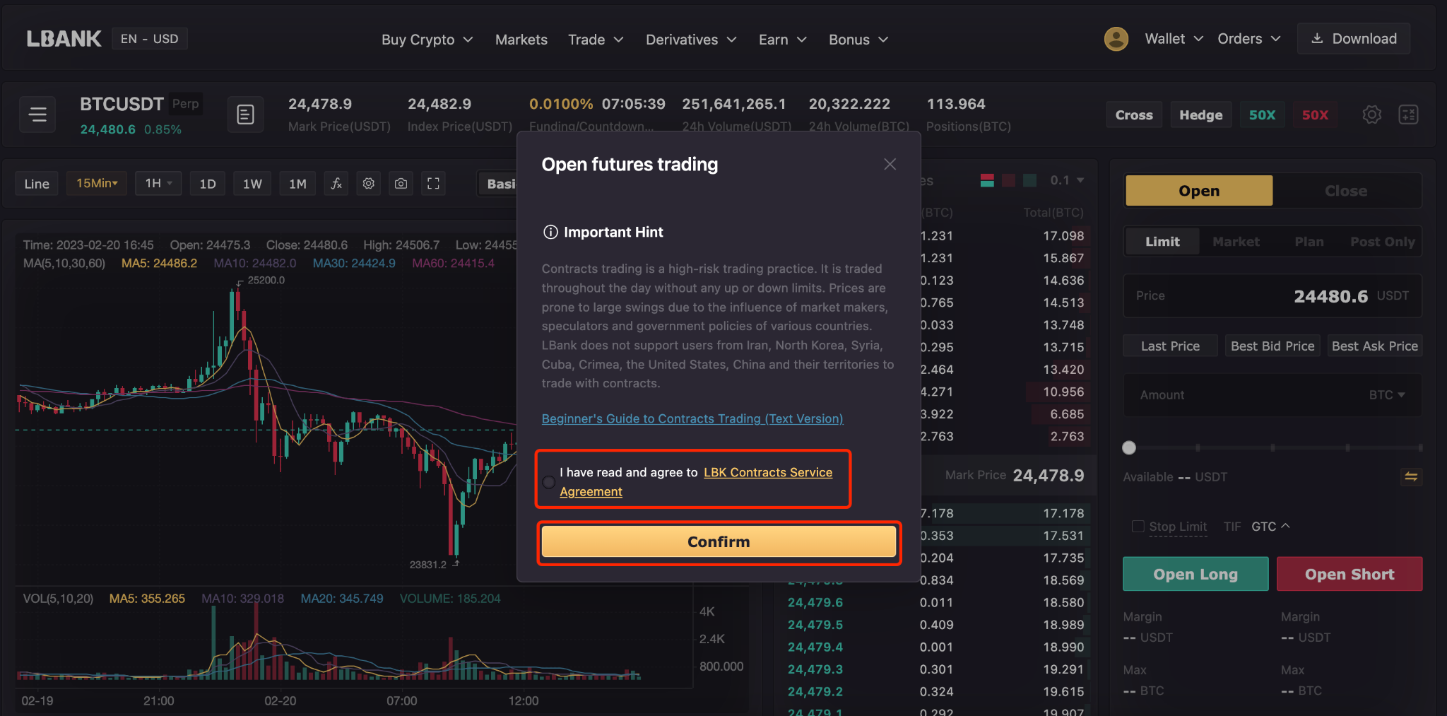This screenshot has width=1447, height=716.
Task: Adjust the green 50X long leverage
Action: pos(1262,115)
